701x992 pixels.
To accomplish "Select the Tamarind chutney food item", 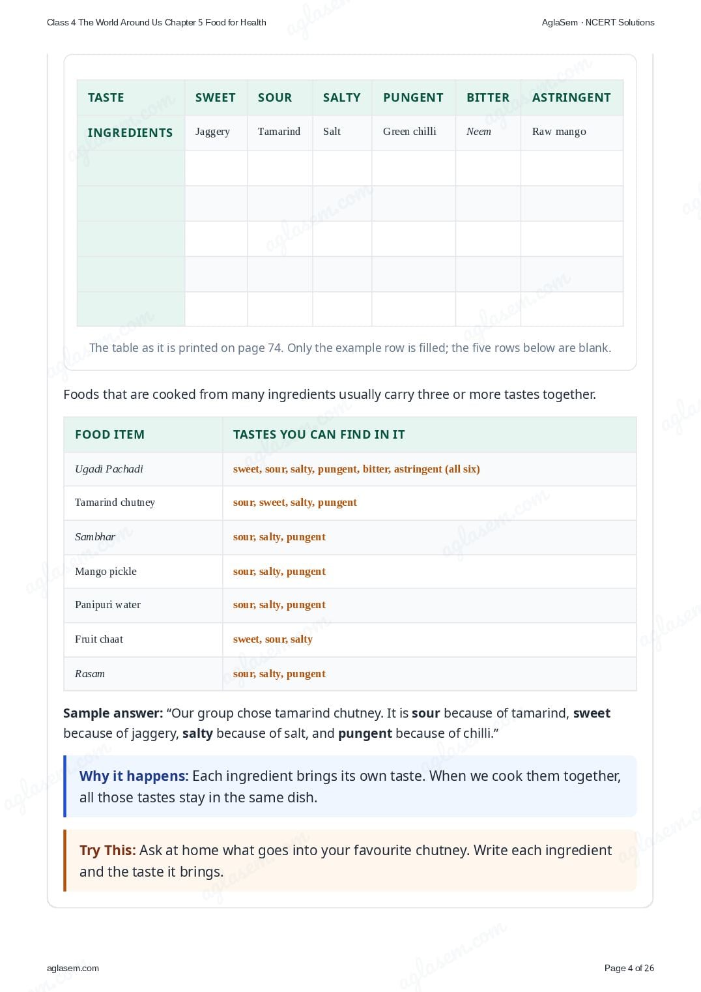I will [115, 503].
